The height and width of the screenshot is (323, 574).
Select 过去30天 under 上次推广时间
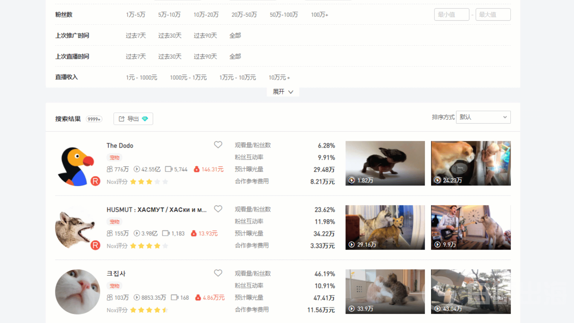170,36
